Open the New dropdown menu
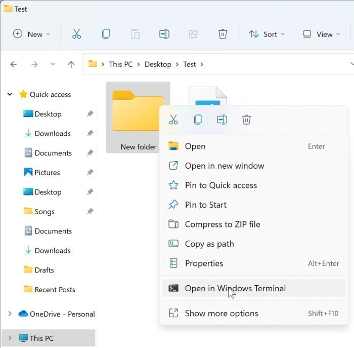This screenshot has height=348, width=354. point(31,34)
